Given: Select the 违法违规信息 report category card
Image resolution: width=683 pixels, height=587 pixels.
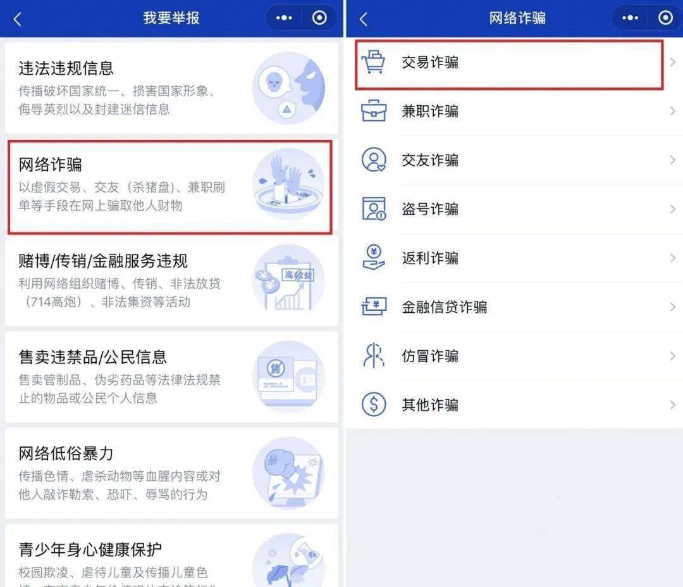Looking at the screenshot, I should [x=171, y=87].
